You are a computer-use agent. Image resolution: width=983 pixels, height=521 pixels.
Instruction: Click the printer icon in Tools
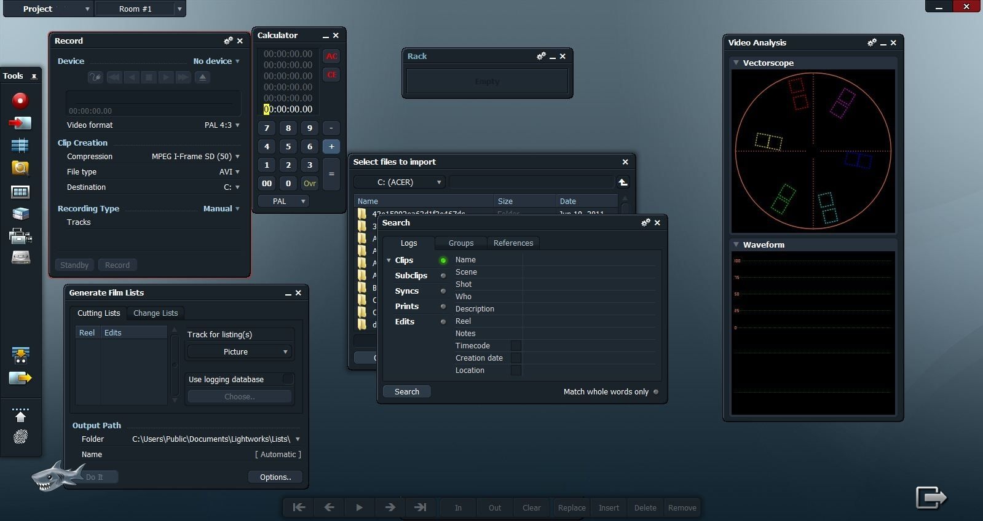pyautogui.click(x=20, y=235)
